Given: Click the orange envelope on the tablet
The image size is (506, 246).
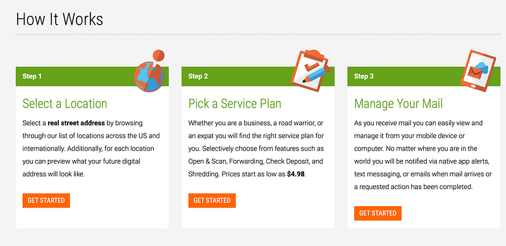Looking at the screenshot, I should pyautogui.click(x=475, y=73).
